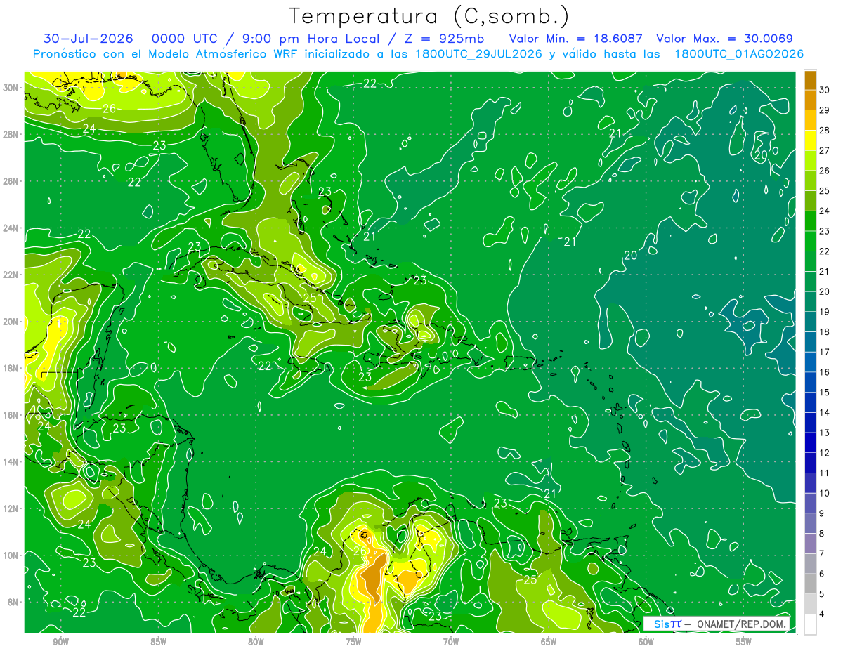
Task: Click the legend value '28'
Action: pyautogui.click(x=825, y=131)
